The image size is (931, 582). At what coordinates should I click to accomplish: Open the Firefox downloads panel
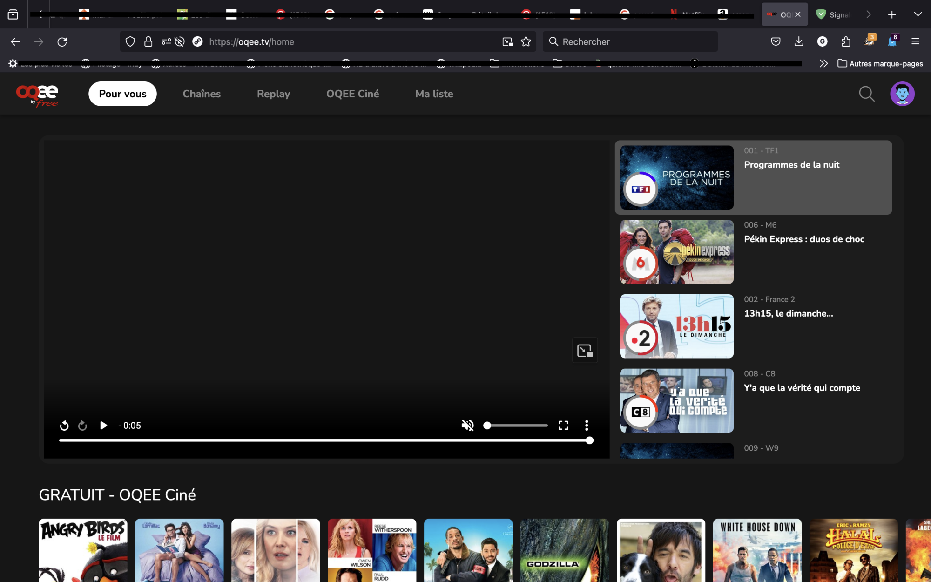pos(799,41)
